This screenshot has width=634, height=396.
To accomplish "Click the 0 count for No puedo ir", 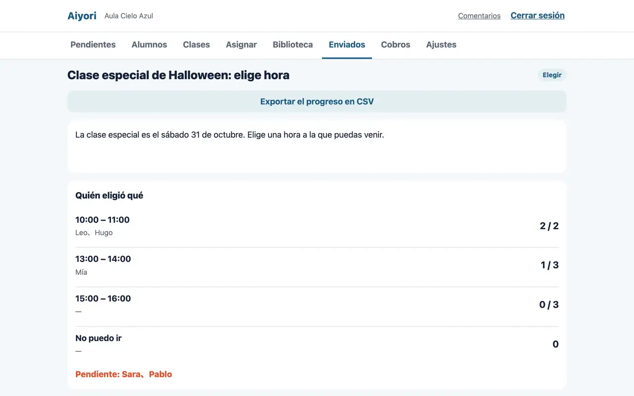I will tap(556, 344).
